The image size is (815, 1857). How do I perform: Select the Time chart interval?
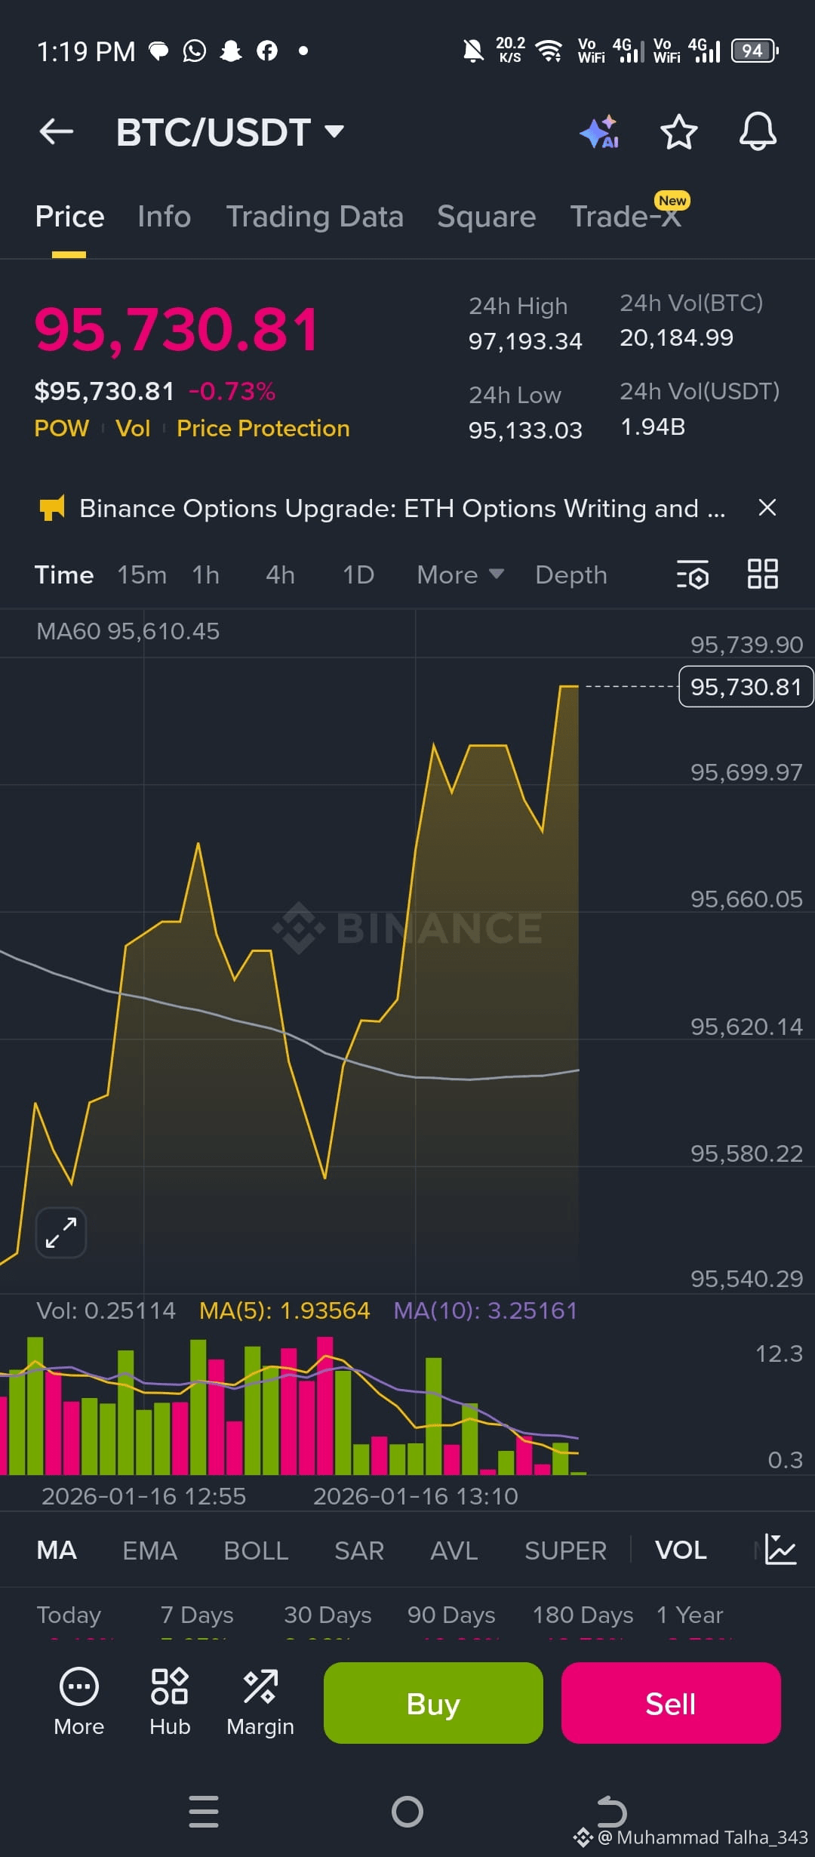pos(64,574)
